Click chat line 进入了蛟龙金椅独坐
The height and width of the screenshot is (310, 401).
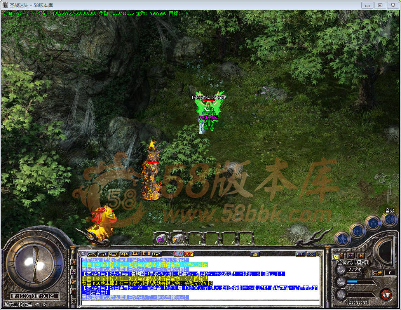pyautogui.click(x=135, y=297)
